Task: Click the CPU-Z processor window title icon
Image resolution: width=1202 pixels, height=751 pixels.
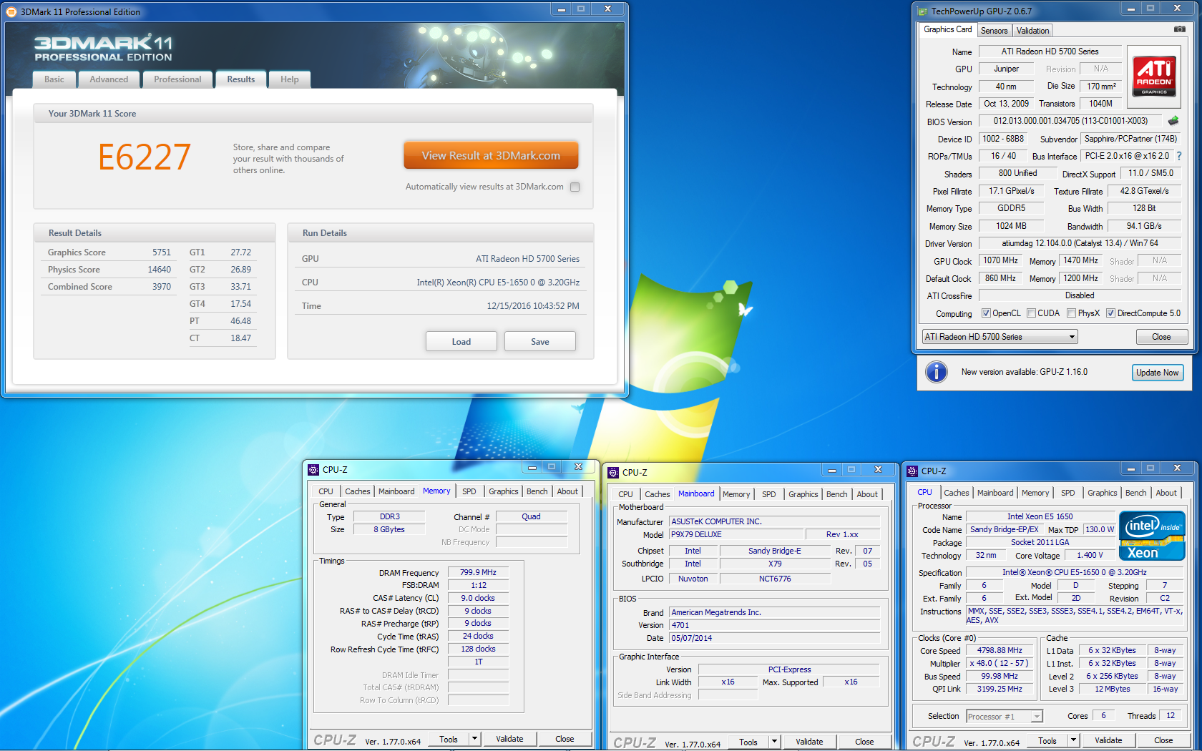Action: [x=912, y=471]
